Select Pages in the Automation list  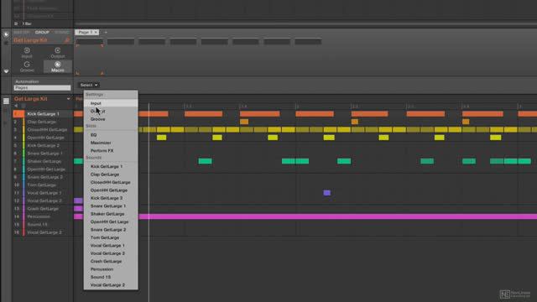pyautogui.click(x=42, y=88)
